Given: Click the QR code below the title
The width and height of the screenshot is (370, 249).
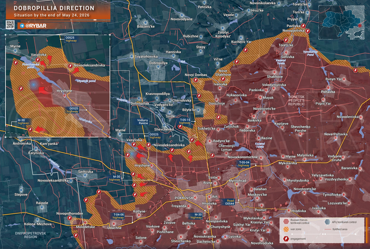Looking at the screenshot, I should [10, 25].
